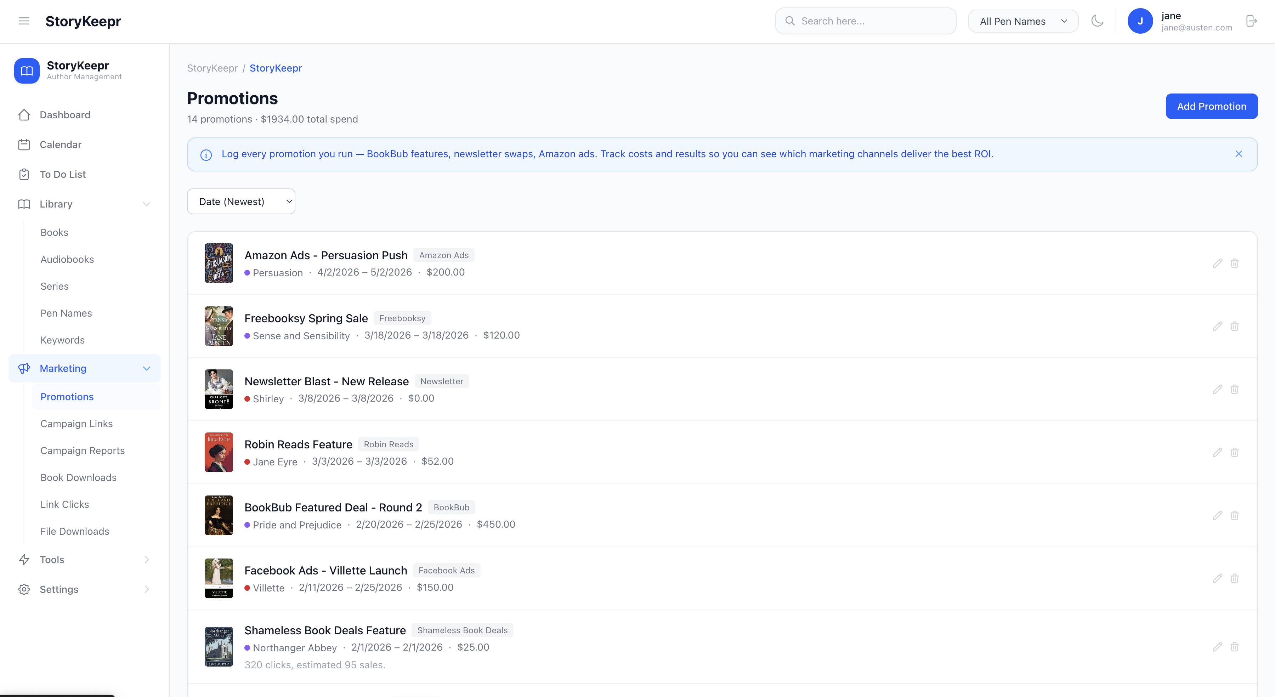Delete Freebooksy Spring Sale promotion
Viewport: 1275px width, 697px height.
pyautogui.click(x=1234, y=326)
